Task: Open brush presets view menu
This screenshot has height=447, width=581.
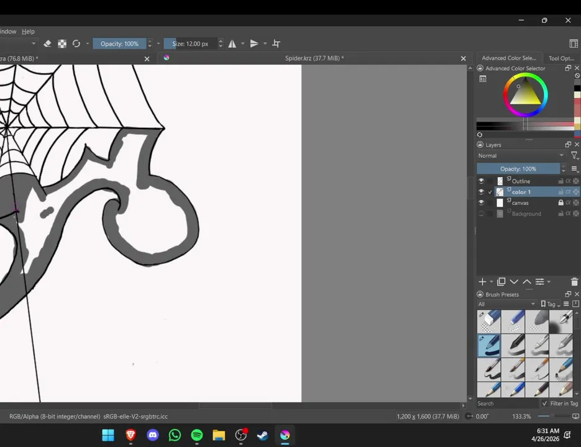Action: pyautogui.click(x=566, y=304)
